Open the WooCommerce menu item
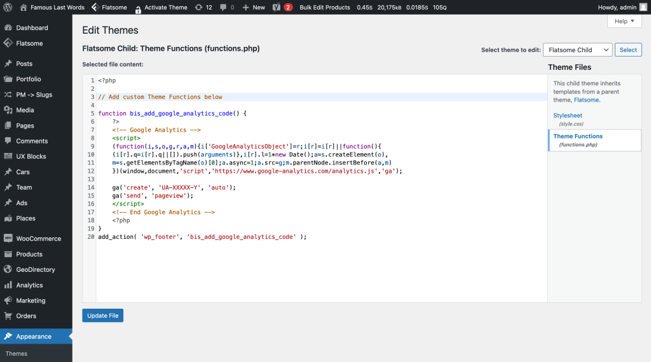The height and width of the screenshot is (362, 651). 36,238
